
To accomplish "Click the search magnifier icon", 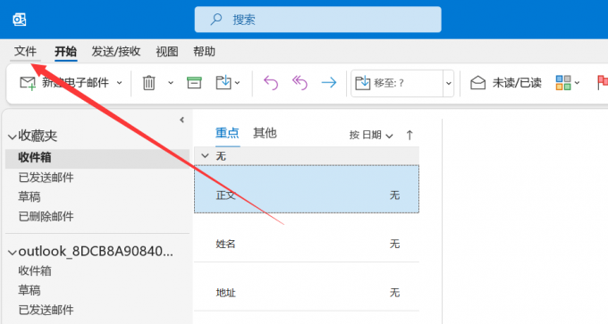I will click(x=216, y=20).
